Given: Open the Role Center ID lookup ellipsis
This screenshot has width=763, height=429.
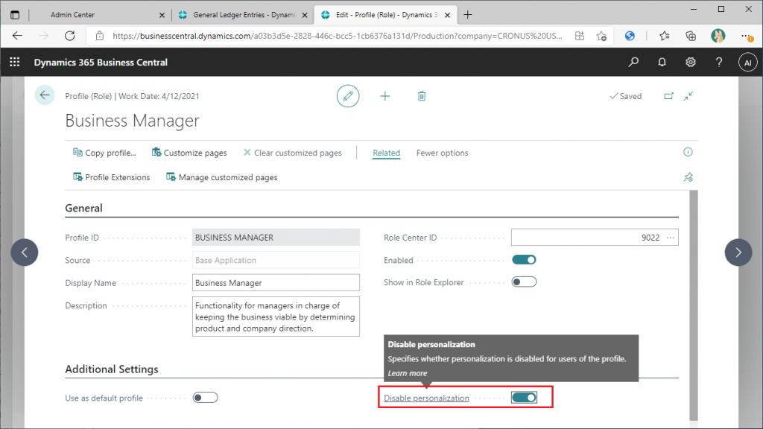Looking at the screenshot, I should (671, 238).
